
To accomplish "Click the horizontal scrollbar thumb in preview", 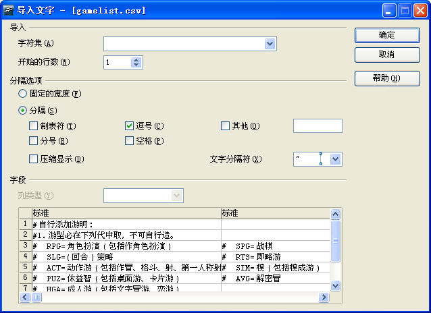I will (36, 297).
